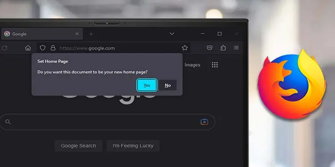Click the No button in dialog
This screenshot has height=167, width=335.
click(x=167, y=85)
